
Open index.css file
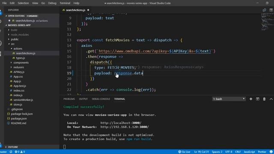19,90
